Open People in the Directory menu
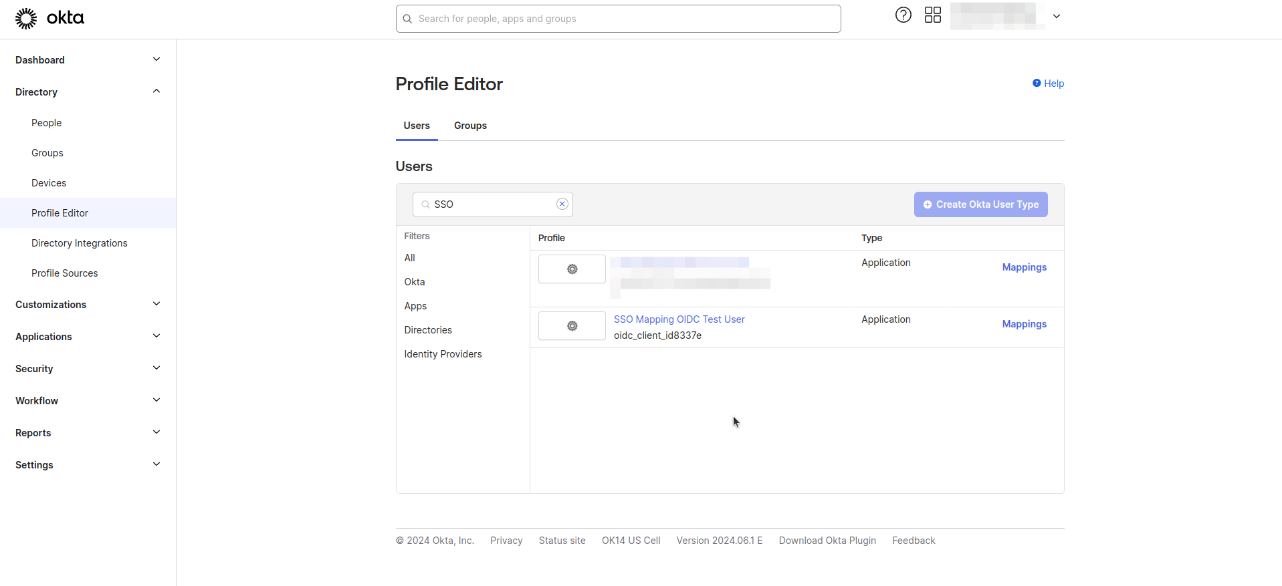The height and width of the screenshot is (586, 1282). pos(46,123)
